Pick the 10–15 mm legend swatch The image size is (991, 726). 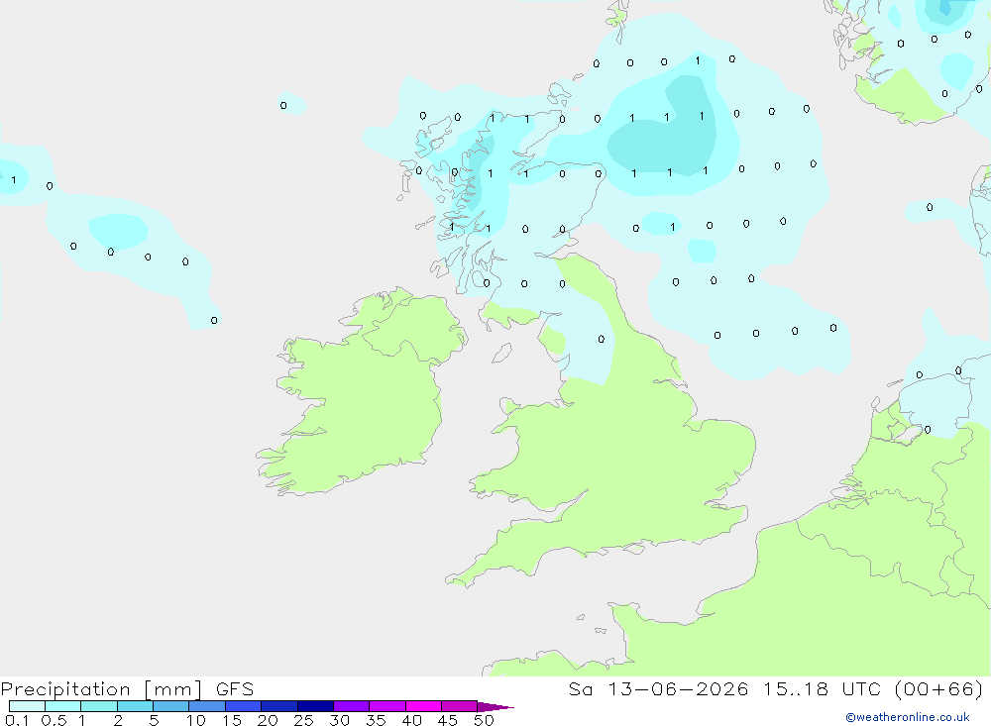tap(207, 706)
